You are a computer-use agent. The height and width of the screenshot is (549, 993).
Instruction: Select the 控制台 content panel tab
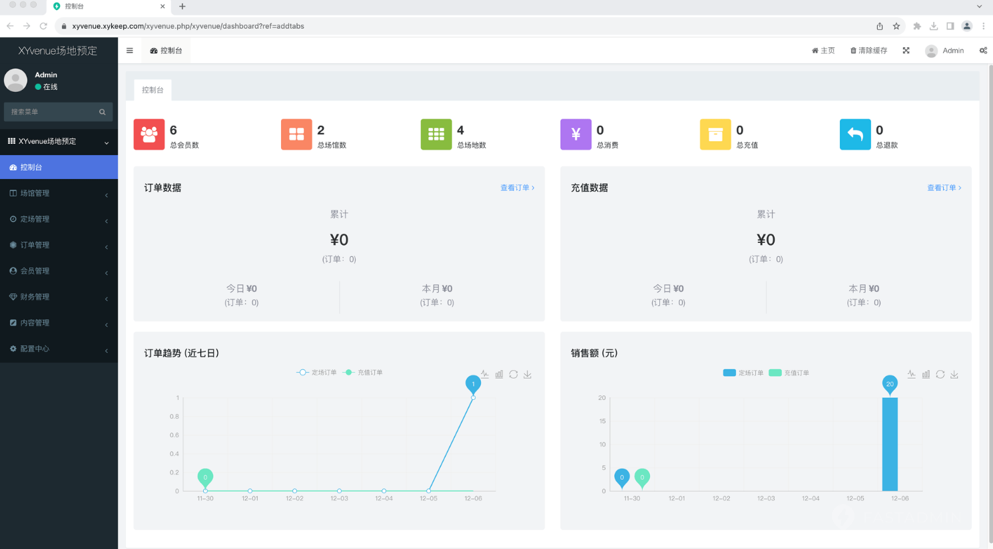pos(153,90)
